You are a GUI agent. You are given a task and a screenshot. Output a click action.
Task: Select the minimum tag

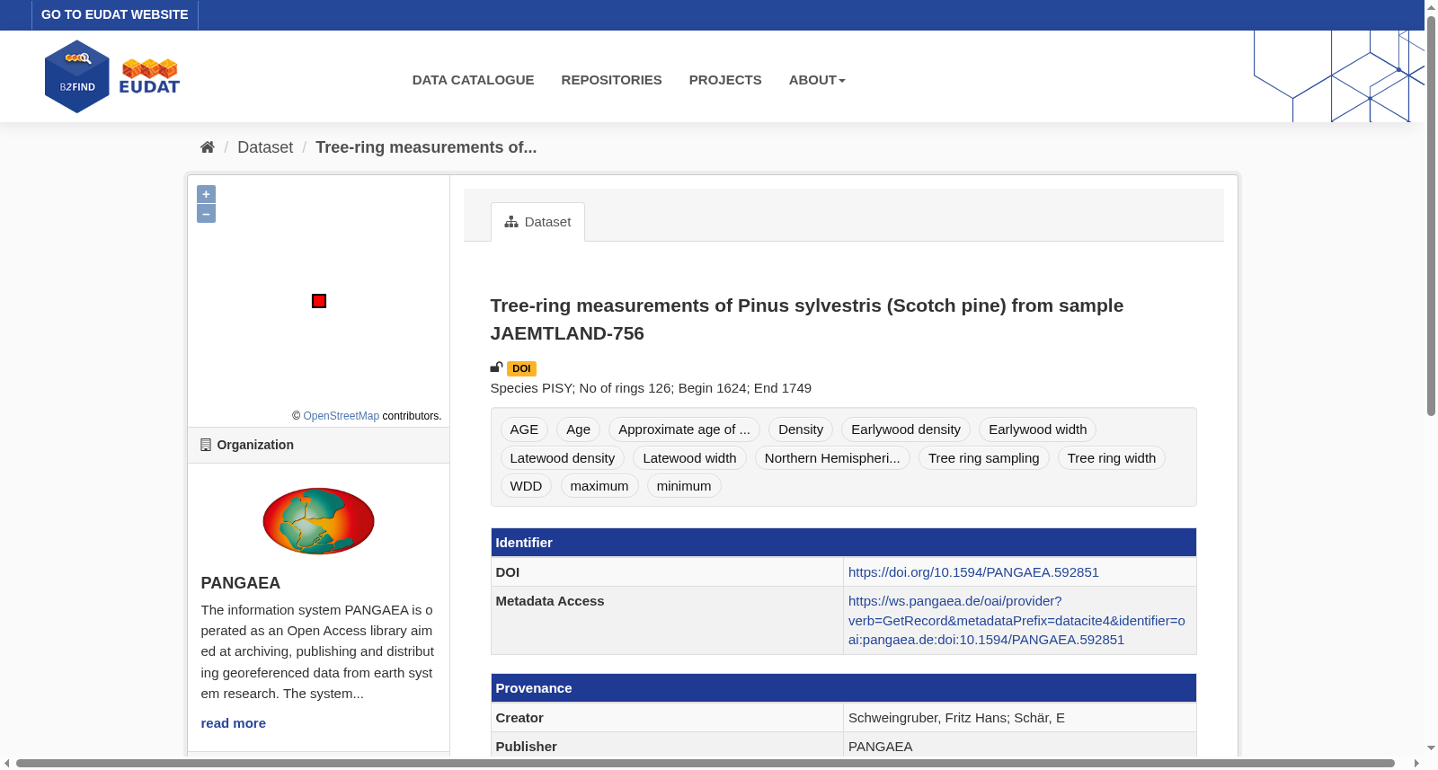click(684, 486)
